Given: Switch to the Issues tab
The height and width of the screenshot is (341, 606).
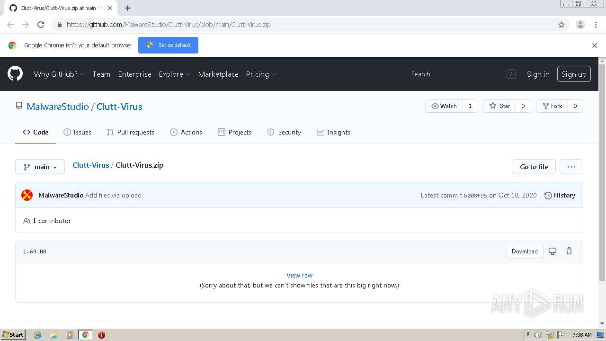Looking at the screenshot, I should 77,132.
